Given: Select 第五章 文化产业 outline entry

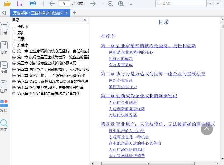Looking at the screenshot, I should coord(51,75).
